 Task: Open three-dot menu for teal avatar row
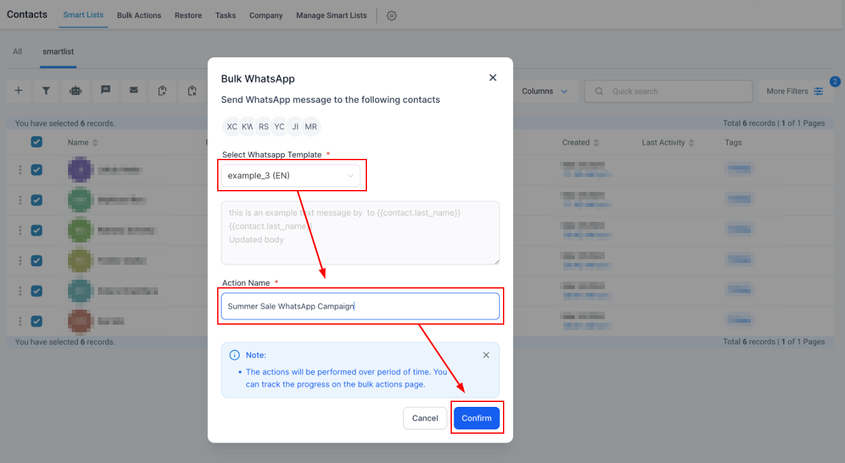click(x=20, y=291)
